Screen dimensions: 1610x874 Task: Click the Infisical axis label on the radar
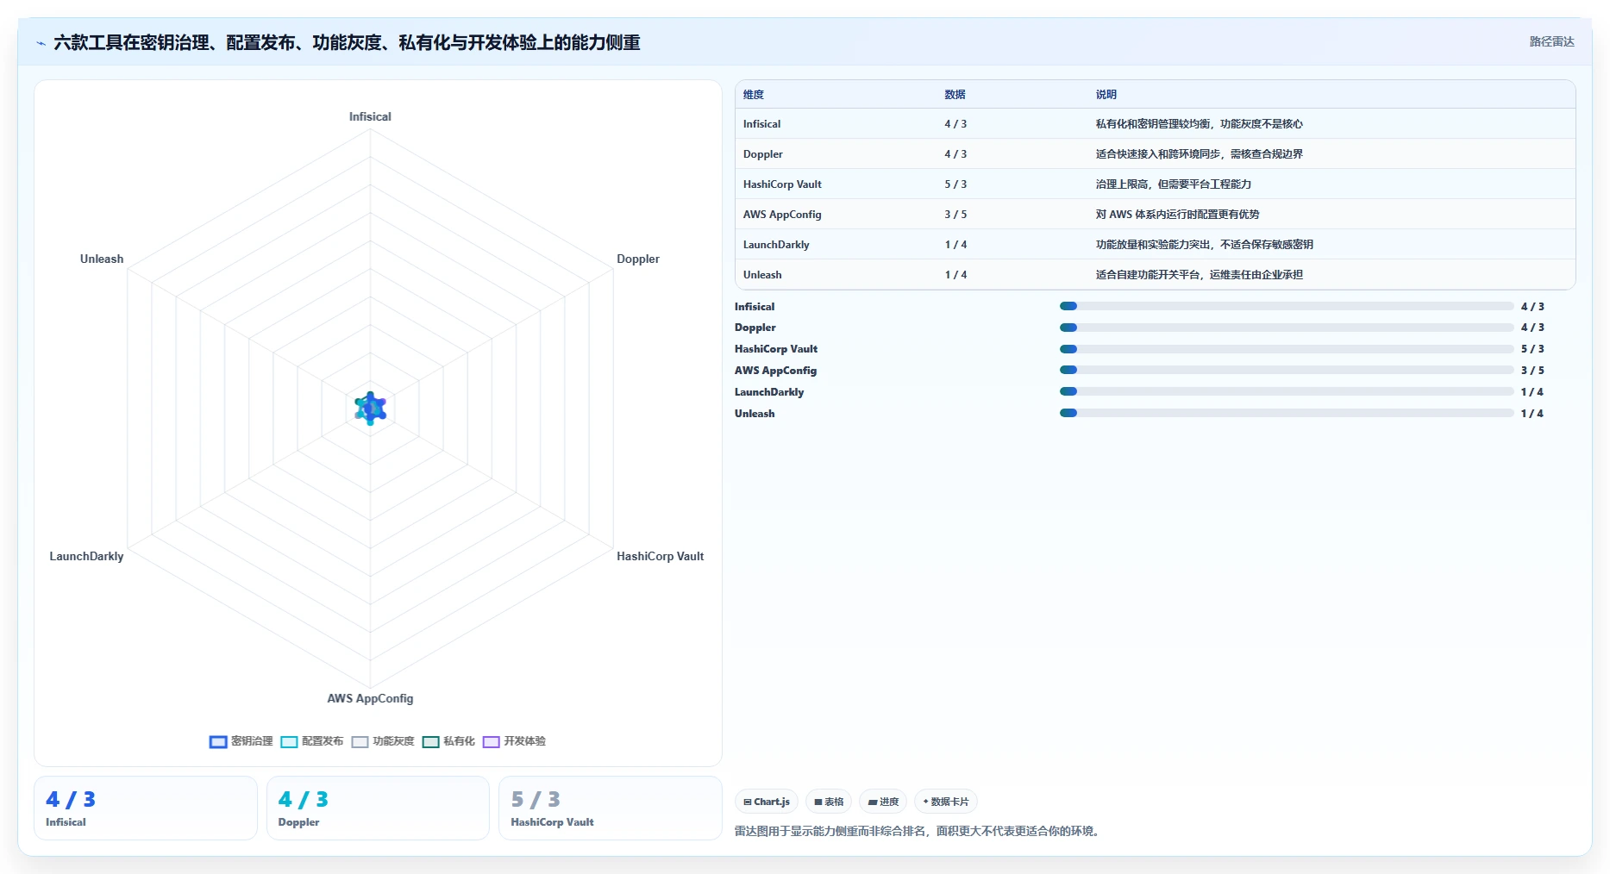tap(370, 116)
